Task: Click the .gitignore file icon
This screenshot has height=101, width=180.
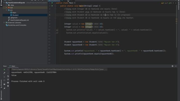Action: pos(9,18)
